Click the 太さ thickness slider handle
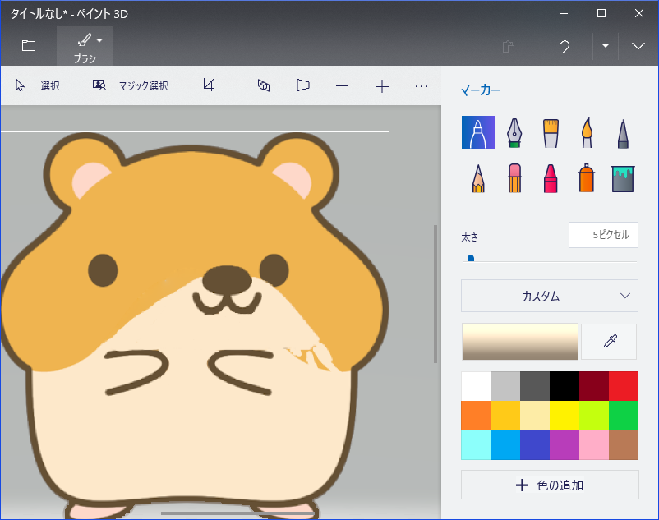 (471, 258)
